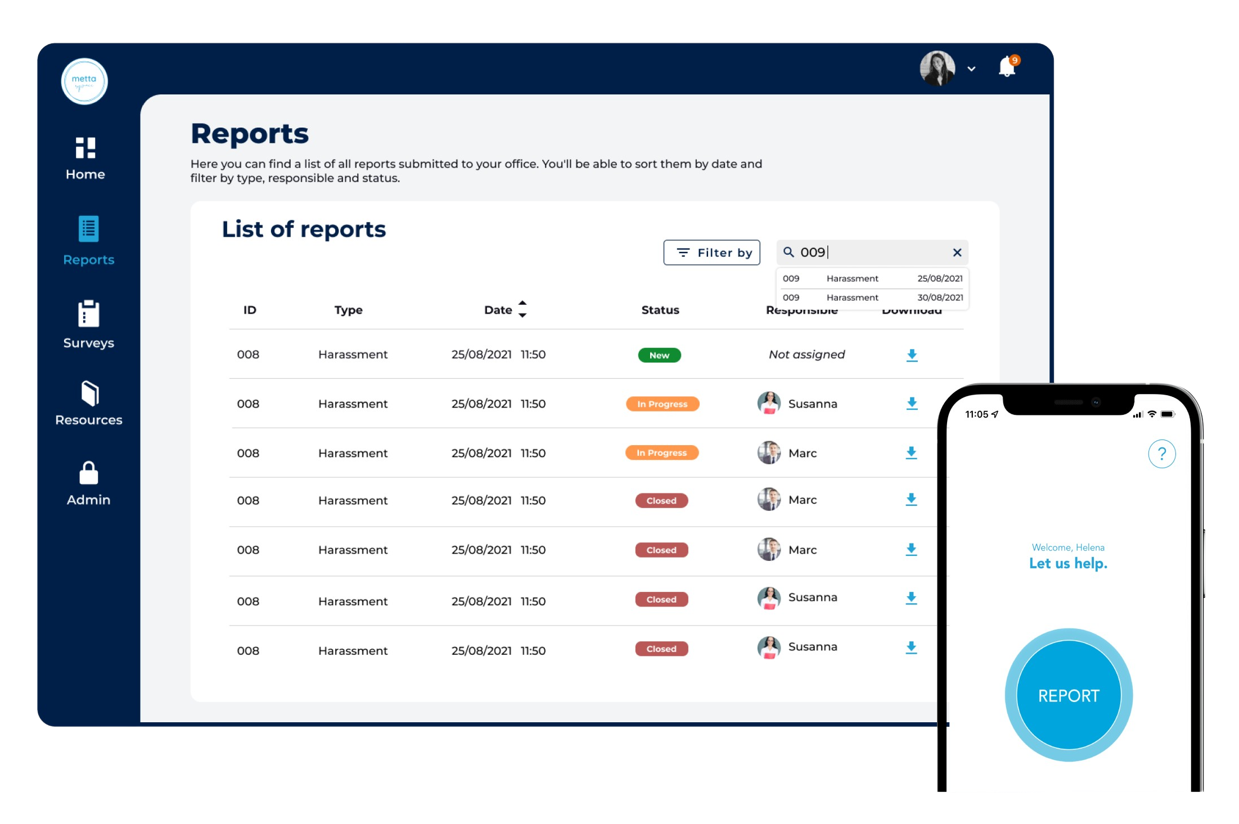Viewport: 1239px width, 824px height.
Task: Click the Metta logo icon
Action: (85, 81)
